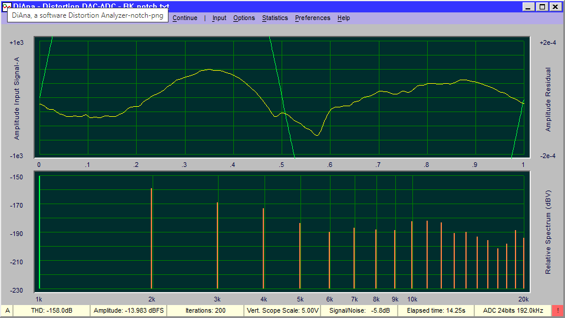Click the 1k fundamental green bar
The height and width of the screenshot is (318, 565).
tap(39, 232)
